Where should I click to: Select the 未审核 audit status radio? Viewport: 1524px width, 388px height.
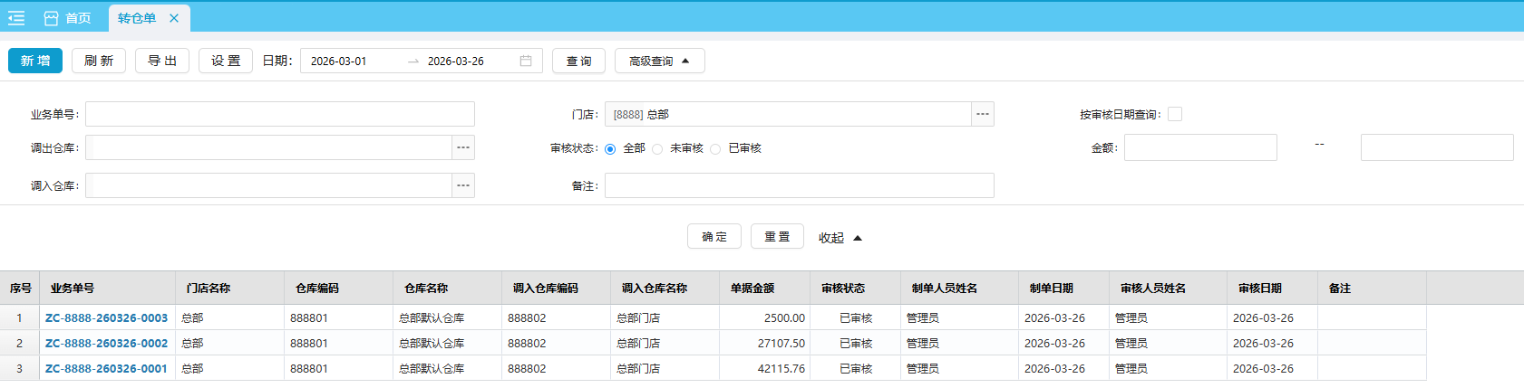[657, 149]
